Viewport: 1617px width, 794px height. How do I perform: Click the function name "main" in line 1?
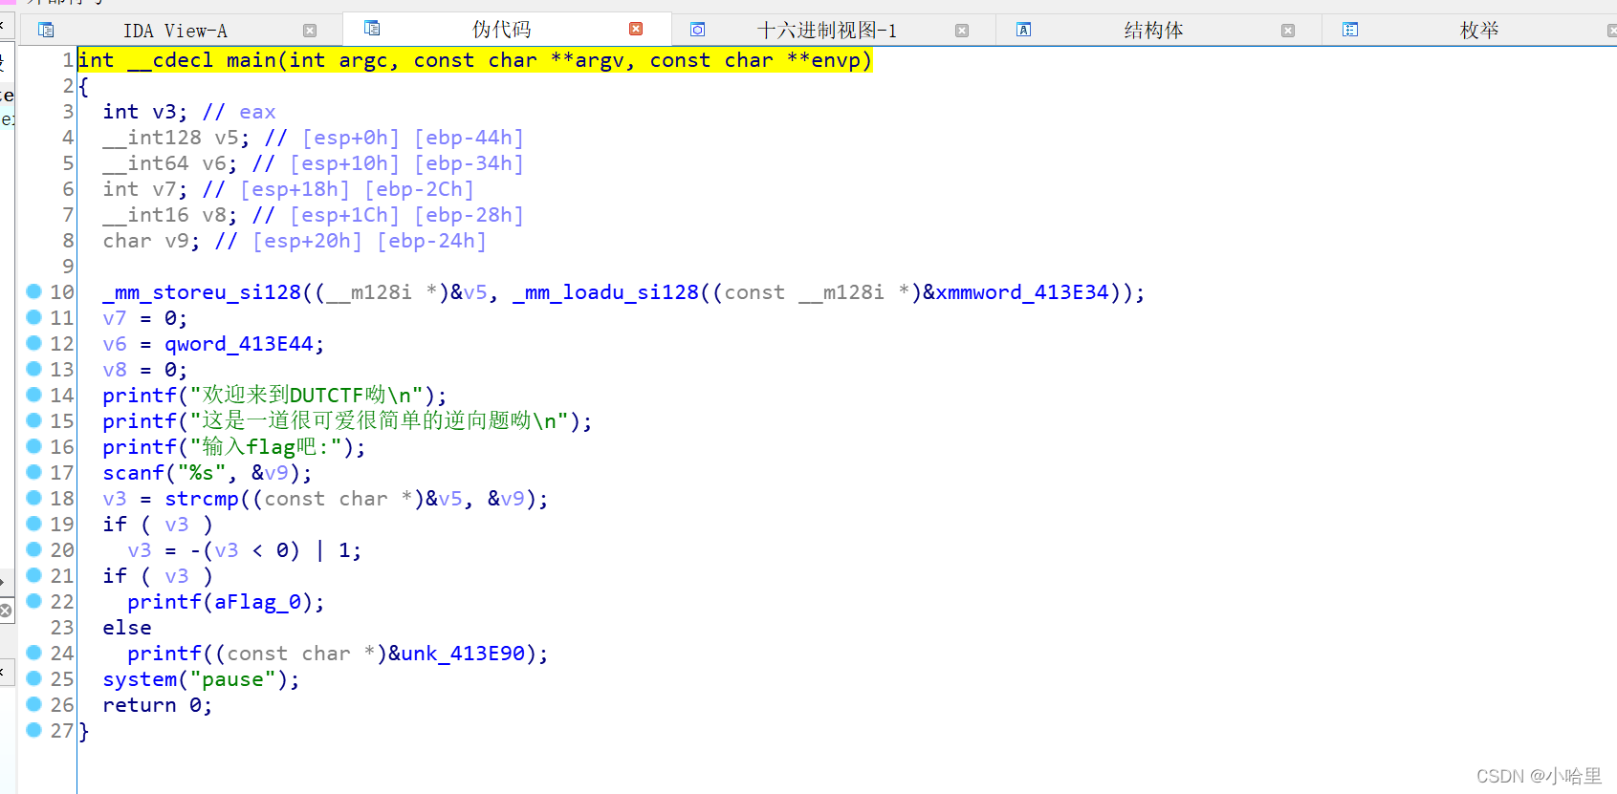[x=251, y=60]
